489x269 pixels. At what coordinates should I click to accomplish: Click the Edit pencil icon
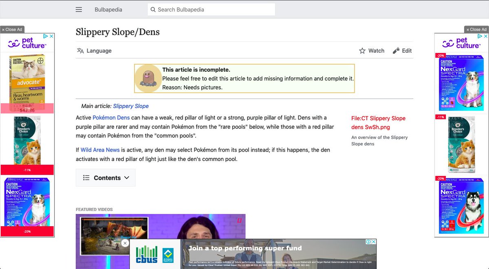pyautogui.click(x=396, y=51)
